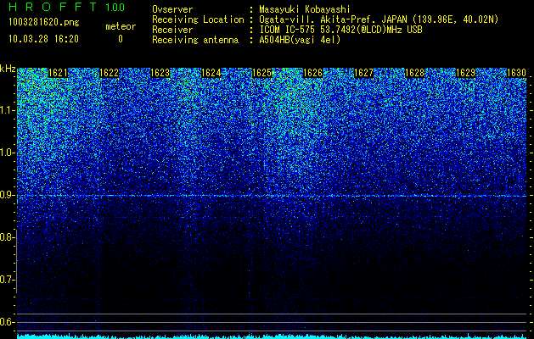This screenshot has width=534, height=339.
Task: Click the observer name Masayuki Kobayashi
Action: (305, 9)
